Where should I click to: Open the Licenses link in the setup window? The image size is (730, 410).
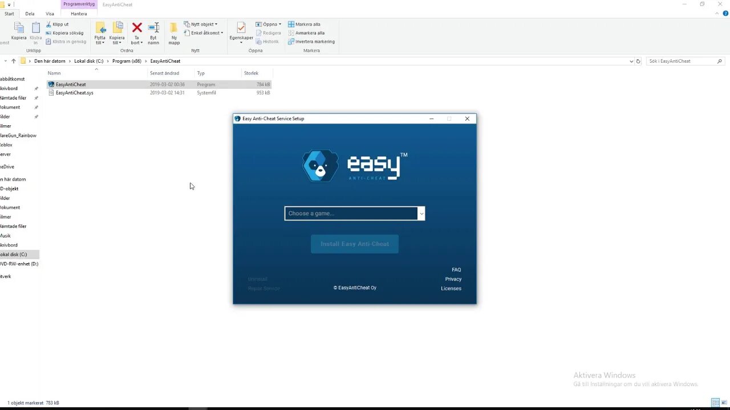[451, 288]
